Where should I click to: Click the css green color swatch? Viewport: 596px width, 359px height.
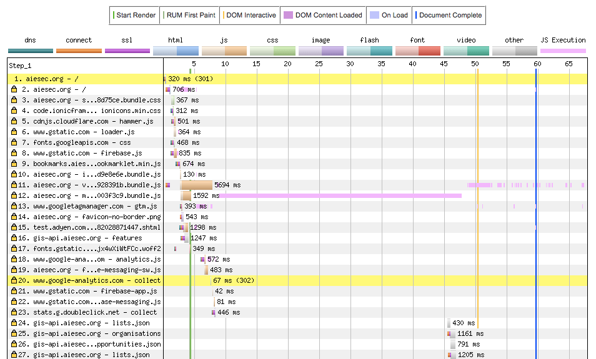click(x=272, y=51)
